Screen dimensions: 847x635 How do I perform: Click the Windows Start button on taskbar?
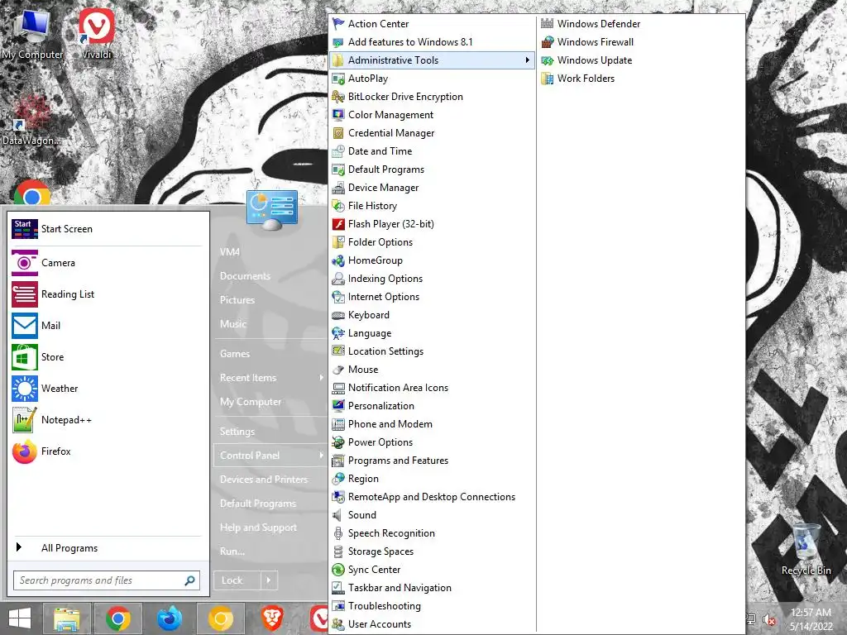coord(20,618)
